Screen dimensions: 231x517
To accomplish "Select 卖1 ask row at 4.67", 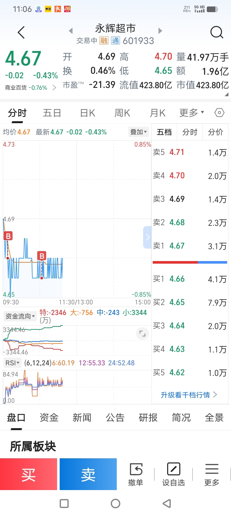I will click(190, 246).
